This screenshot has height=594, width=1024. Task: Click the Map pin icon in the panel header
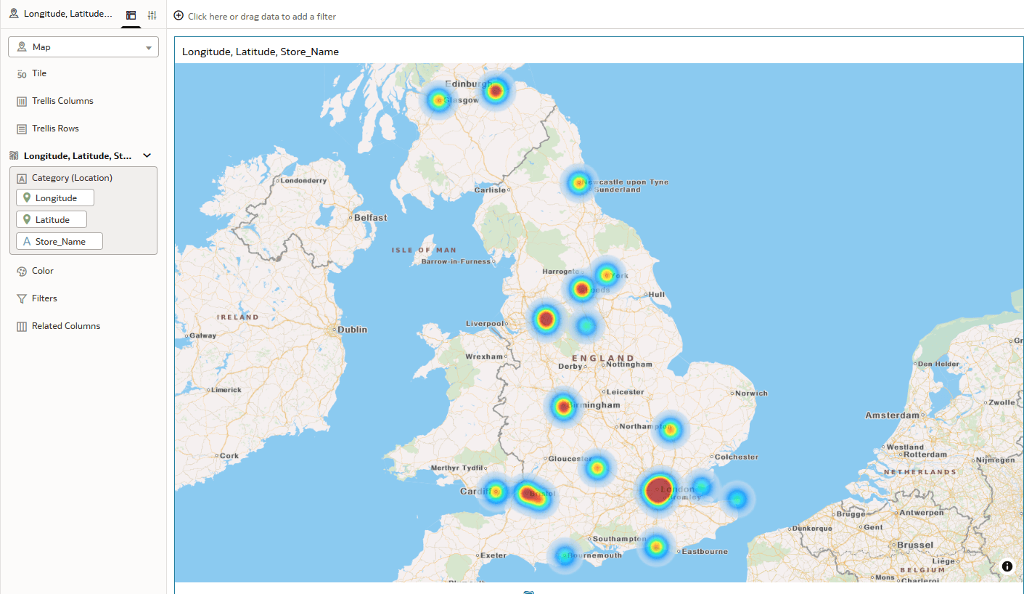(x=14, y=14)
